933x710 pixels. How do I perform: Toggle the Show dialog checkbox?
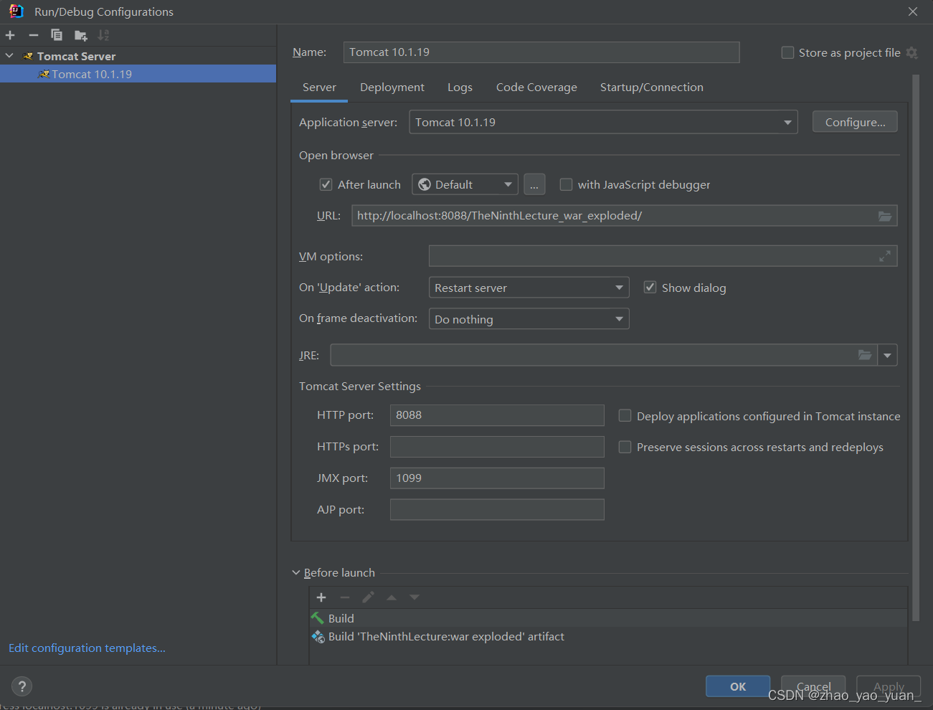650,288
